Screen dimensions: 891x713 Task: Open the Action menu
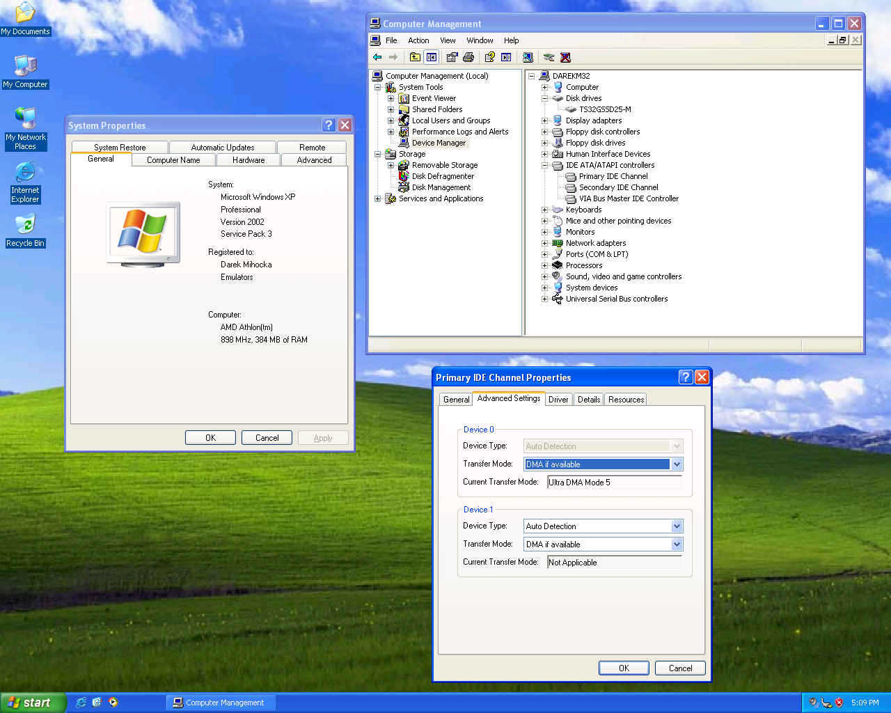point(418,40)
